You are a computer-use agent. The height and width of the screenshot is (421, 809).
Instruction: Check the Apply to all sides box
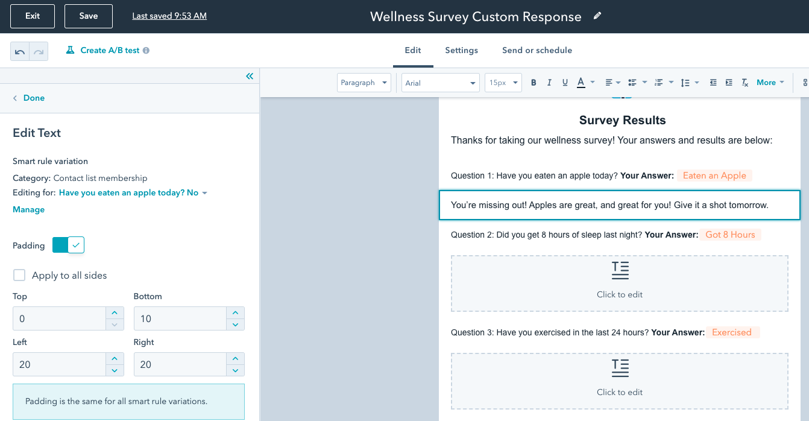(19, 275)
